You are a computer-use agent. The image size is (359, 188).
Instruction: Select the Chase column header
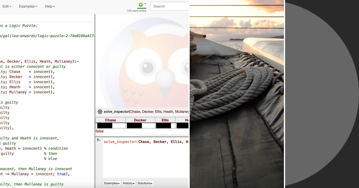coord(110,120)
